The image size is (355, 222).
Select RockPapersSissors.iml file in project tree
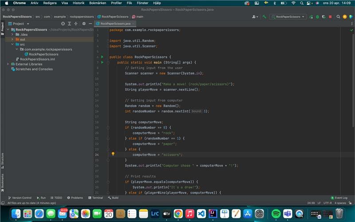click(x=37, y=59)
